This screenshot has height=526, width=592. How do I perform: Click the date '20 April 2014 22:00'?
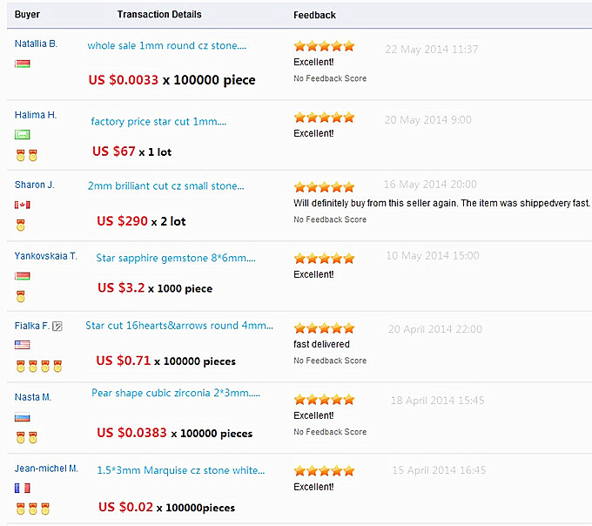tap(435, 329)
